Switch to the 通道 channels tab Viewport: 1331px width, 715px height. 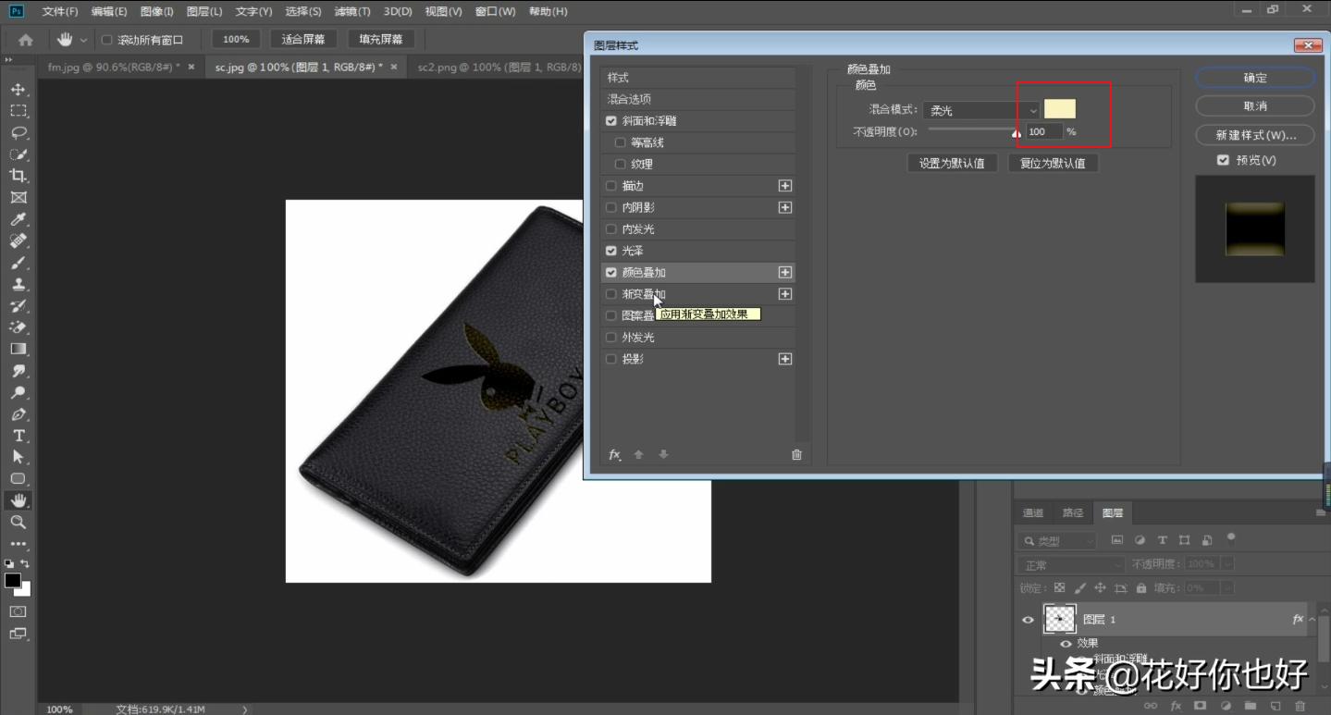click(x=1032, y=512)
